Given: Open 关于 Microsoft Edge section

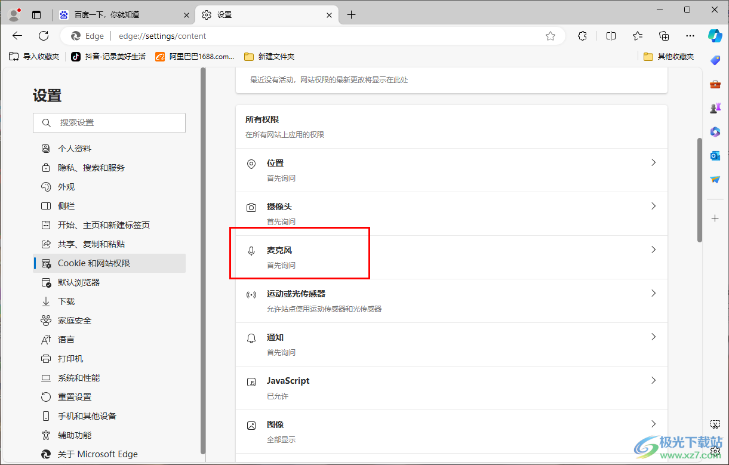Looking at the screenshot, I should [x=109, y=454].
